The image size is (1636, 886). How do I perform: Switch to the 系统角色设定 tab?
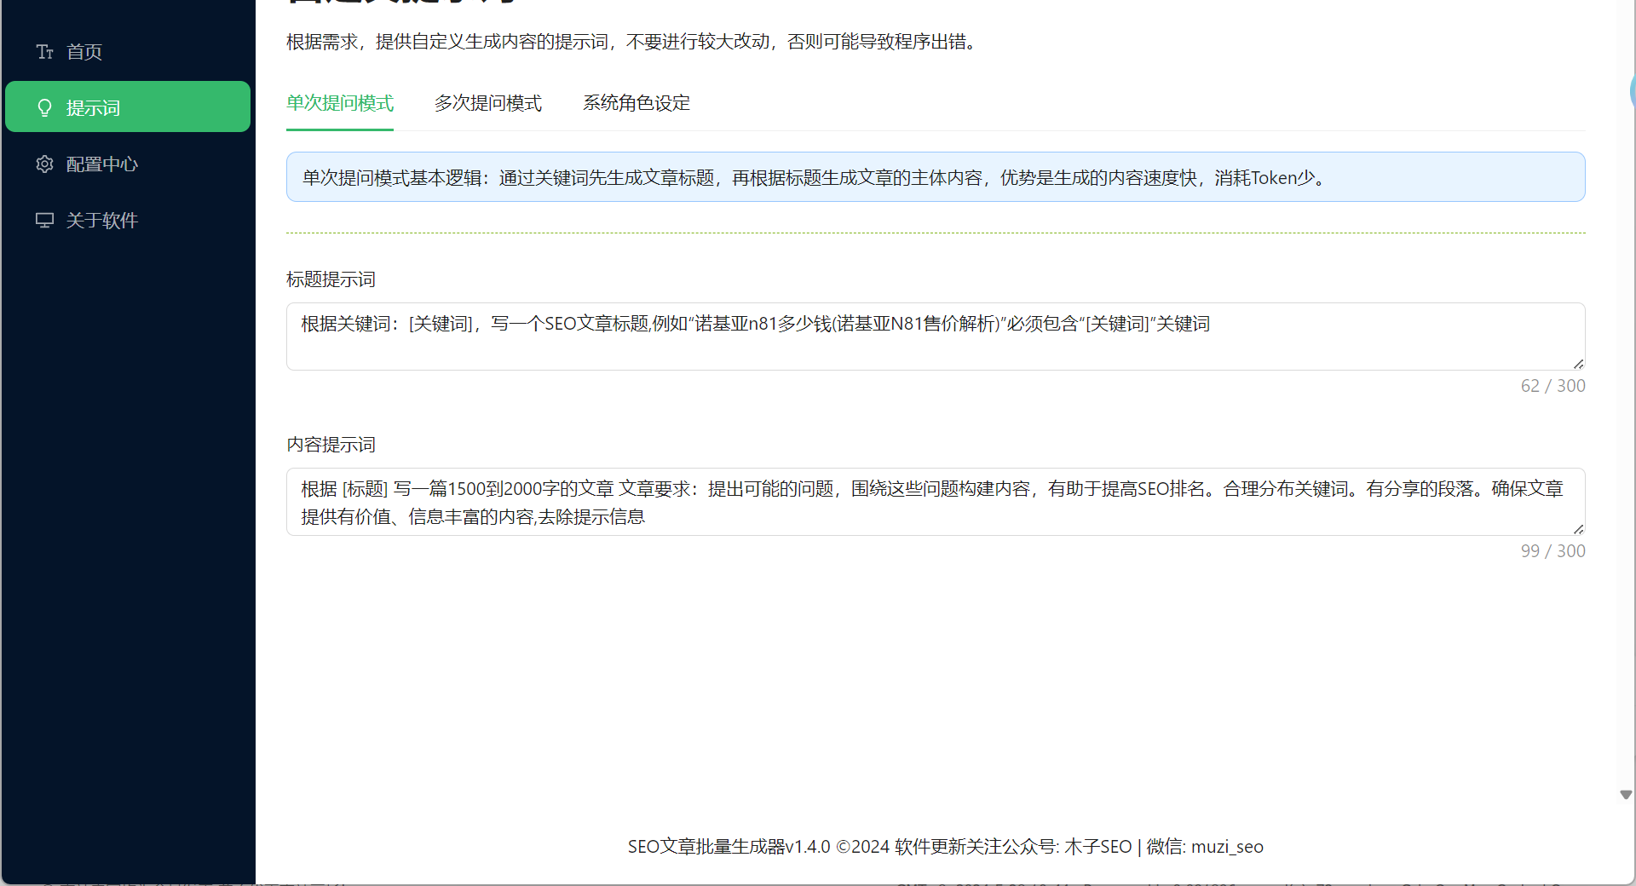coord(637,103)
